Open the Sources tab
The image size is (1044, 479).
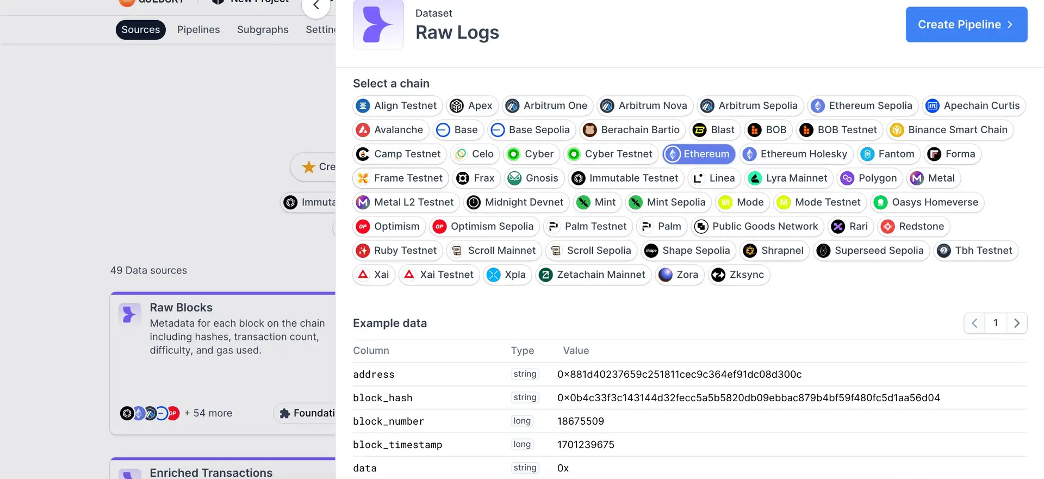140,30
